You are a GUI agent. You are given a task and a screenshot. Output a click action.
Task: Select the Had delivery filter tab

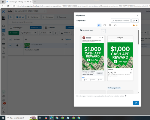click(x=34, y=17)
